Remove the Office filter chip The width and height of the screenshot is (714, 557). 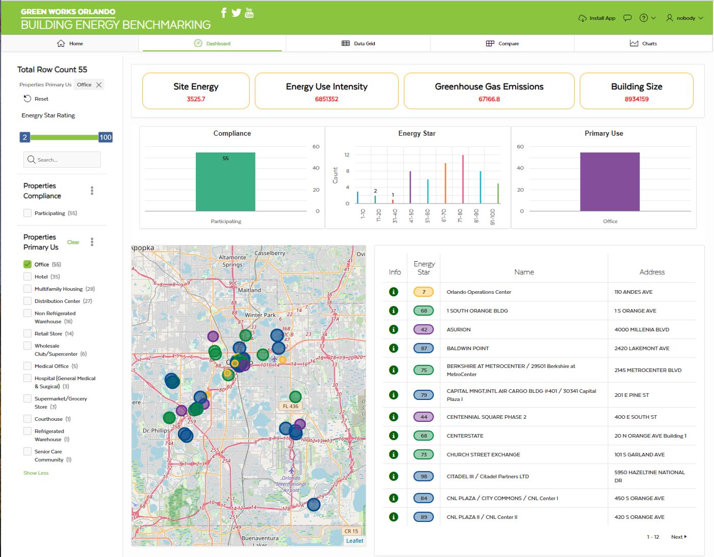pyautogui.click(x=99, y=85)
